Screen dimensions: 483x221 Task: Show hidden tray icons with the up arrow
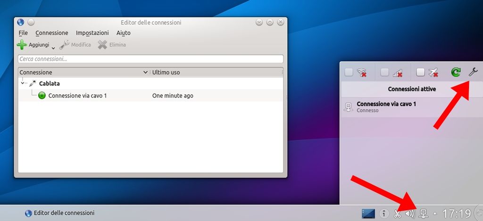point(435,213)
